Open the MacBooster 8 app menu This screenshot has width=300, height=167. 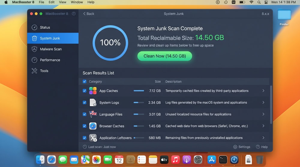[x=23, y=2]
